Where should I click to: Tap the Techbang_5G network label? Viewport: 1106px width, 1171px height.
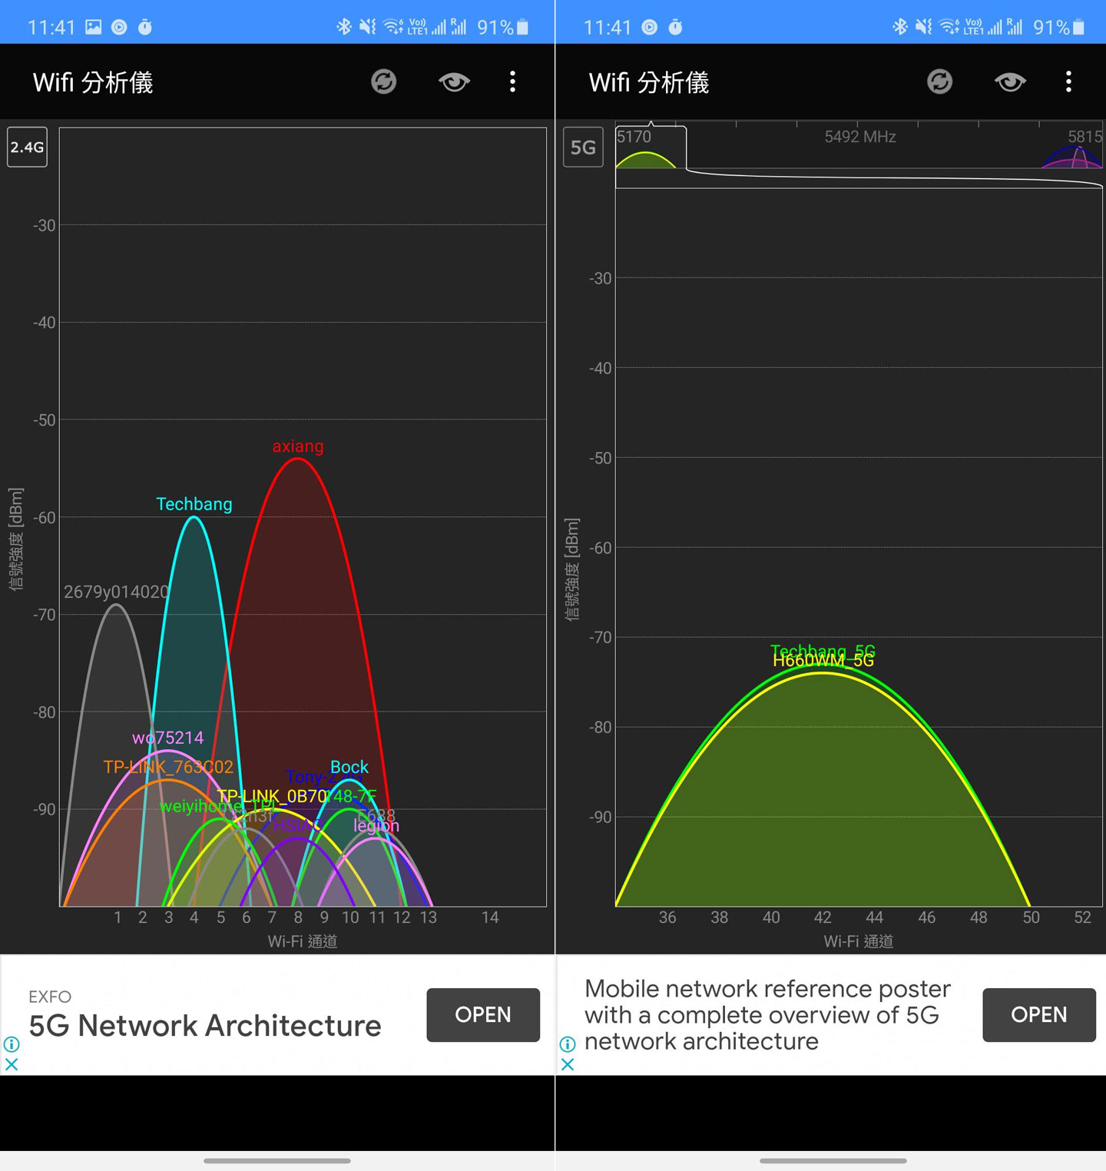(x=823, y=651)
